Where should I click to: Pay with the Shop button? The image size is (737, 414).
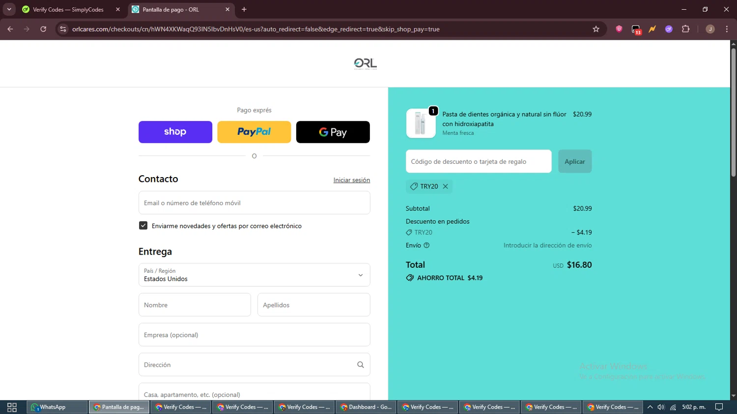[175, 132]
